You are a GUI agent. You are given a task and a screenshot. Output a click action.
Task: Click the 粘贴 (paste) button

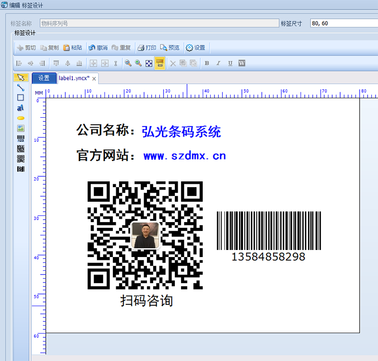73,48
